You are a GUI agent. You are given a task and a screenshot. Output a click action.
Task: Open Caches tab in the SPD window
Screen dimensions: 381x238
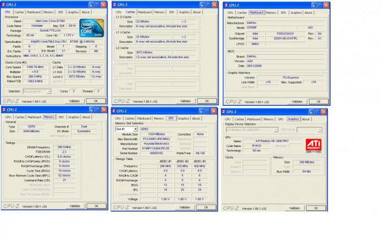130,118
